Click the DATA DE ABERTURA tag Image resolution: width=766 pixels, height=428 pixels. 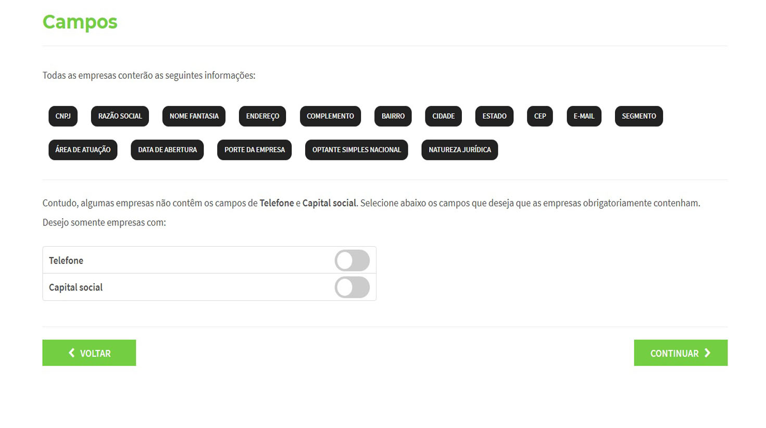[167, 150]
